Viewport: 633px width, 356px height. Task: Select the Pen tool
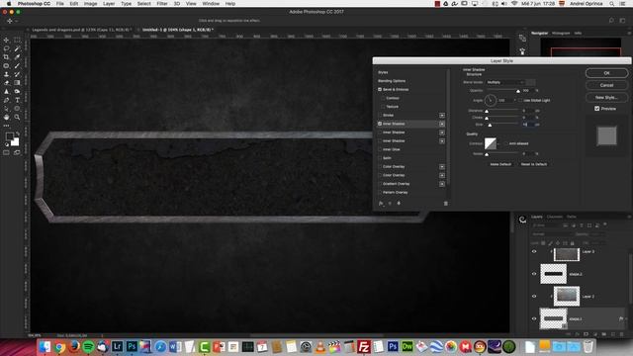click(x=6, y=100)
